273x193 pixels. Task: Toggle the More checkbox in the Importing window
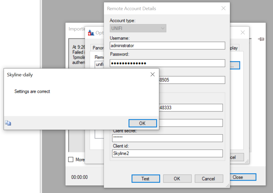coord(71,159)
